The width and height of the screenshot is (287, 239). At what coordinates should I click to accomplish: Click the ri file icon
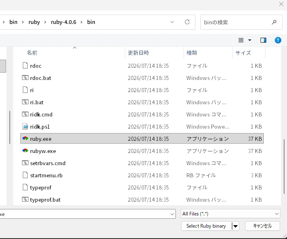pos(25,90)
